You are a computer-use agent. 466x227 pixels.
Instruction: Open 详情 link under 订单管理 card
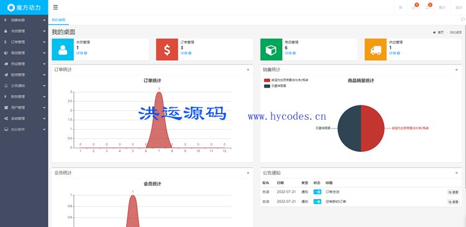[x=186, y=53]
